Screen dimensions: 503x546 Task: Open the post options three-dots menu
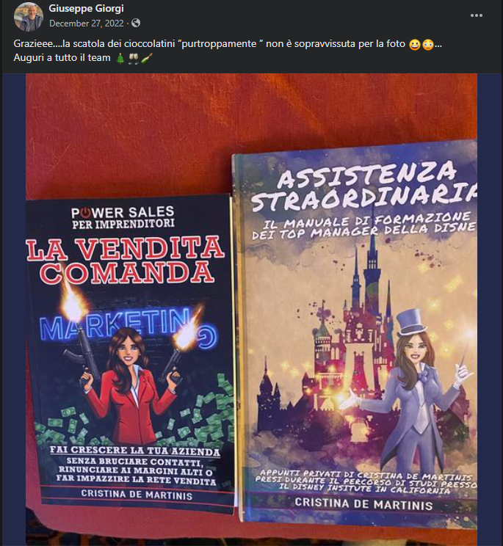(x=476, y=15)
